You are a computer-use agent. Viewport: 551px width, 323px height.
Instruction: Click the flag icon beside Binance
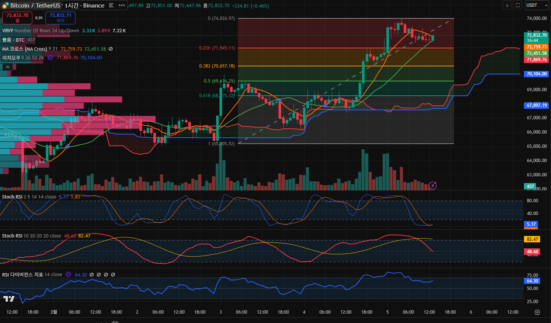click(111, 5)
